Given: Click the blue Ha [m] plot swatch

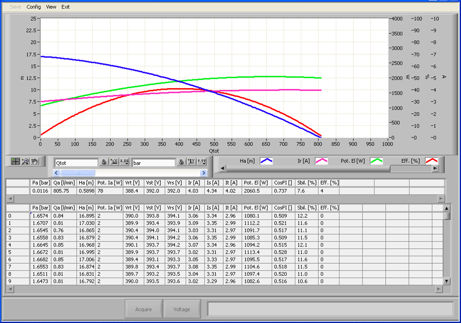Looking at the screenshot, I should [267, 161].
